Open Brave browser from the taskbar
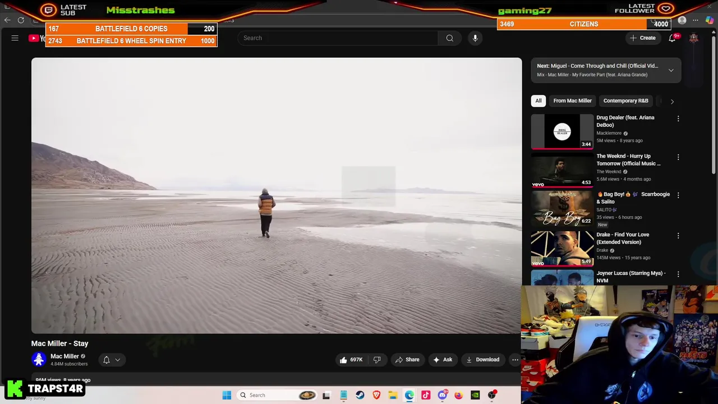Viewport: 718px width, 404px height. [x=376, y=395]
